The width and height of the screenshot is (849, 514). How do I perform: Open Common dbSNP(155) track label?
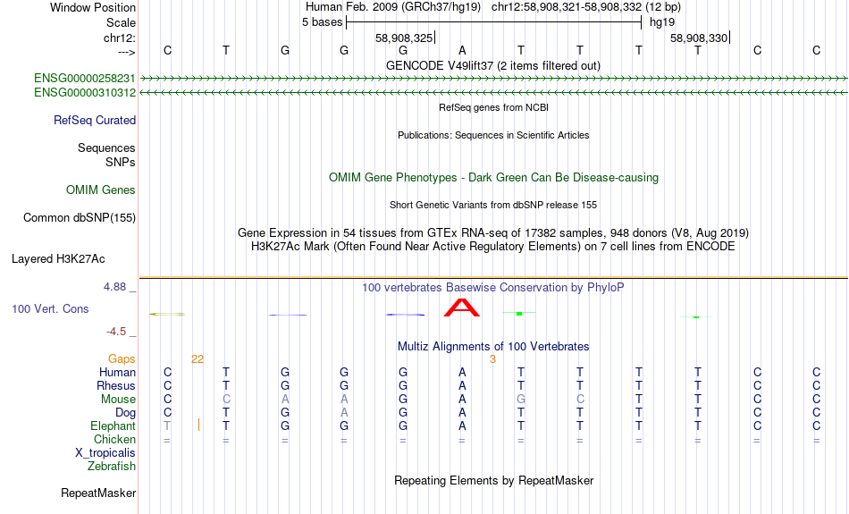tap(79, 218)
